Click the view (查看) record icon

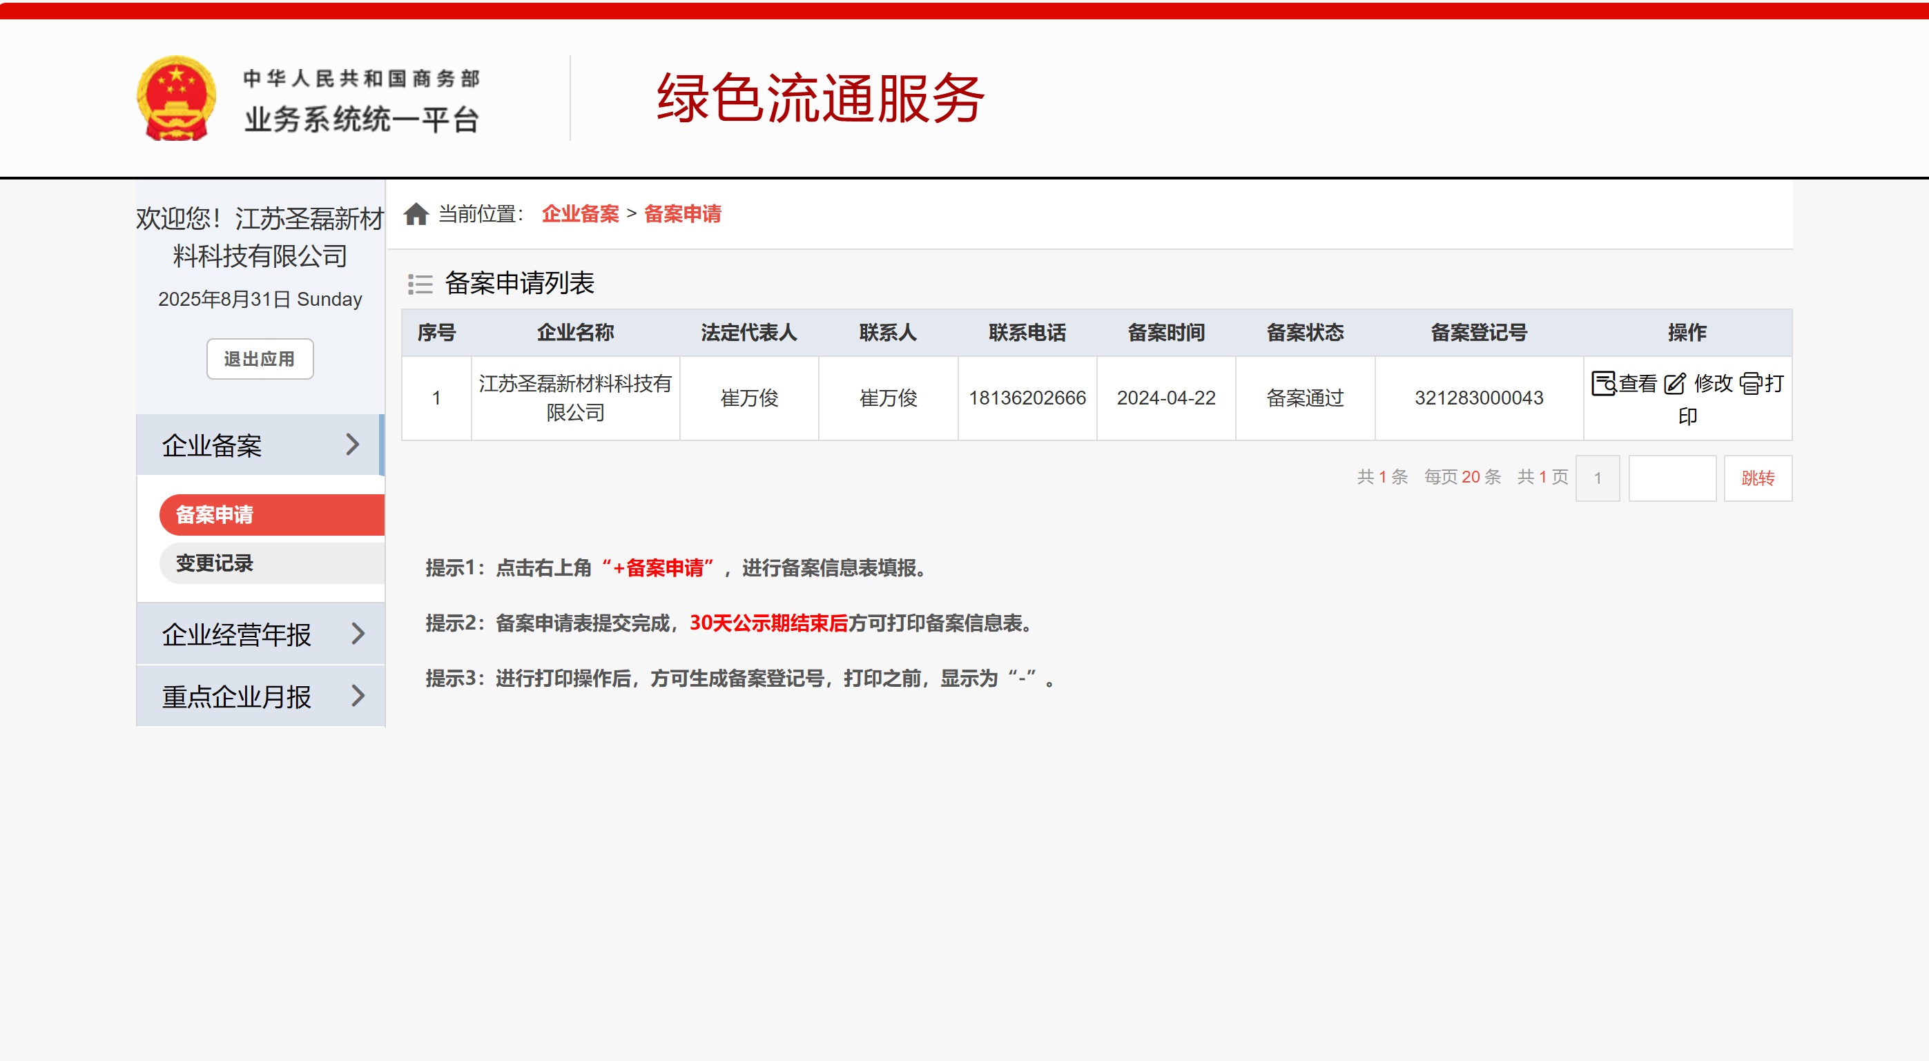pos(1602,383)
